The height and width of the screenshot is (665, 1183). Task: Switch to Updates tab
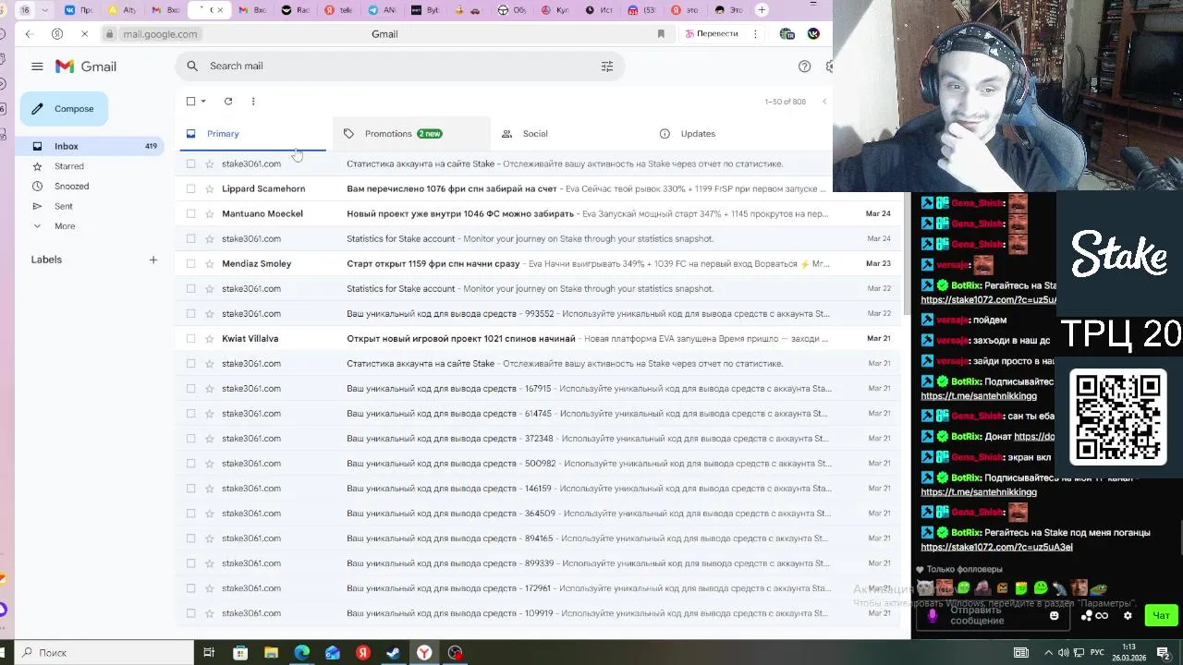coord(726,134)
